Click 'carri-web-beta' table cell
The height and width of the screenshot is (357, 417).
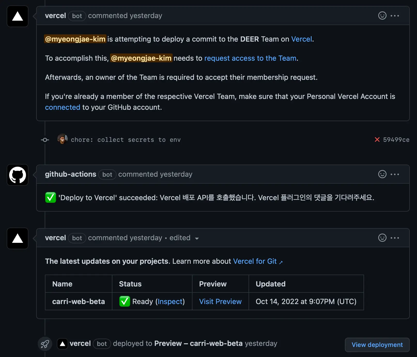click(x=79, y=301)
